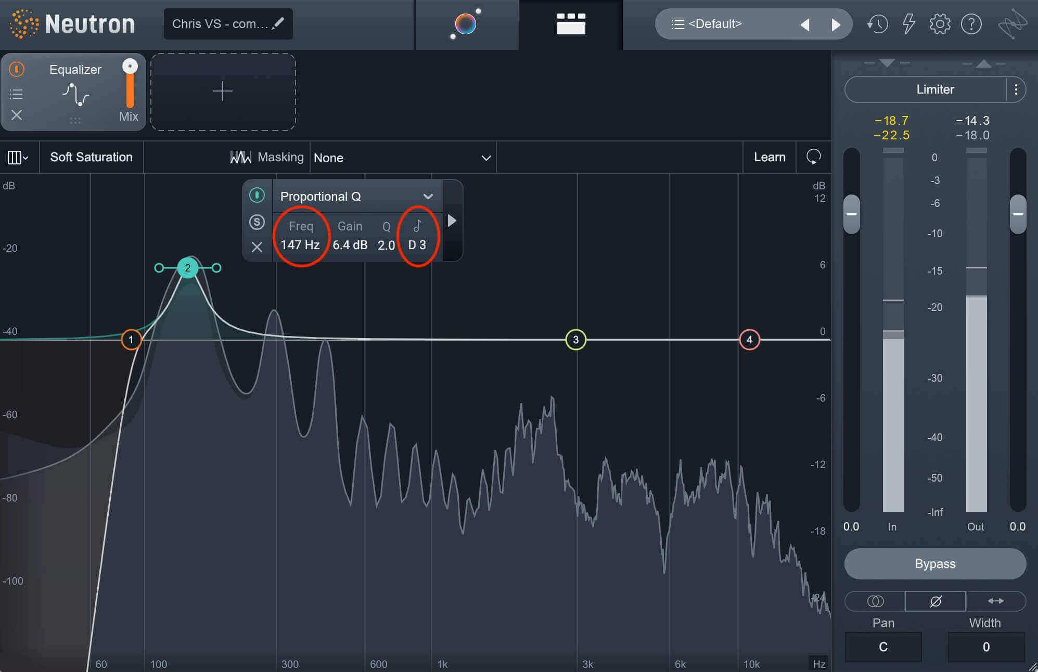Viewport: 1038px width, 672px height.
Task: Open the help question mark
Action: click(971, 24)
